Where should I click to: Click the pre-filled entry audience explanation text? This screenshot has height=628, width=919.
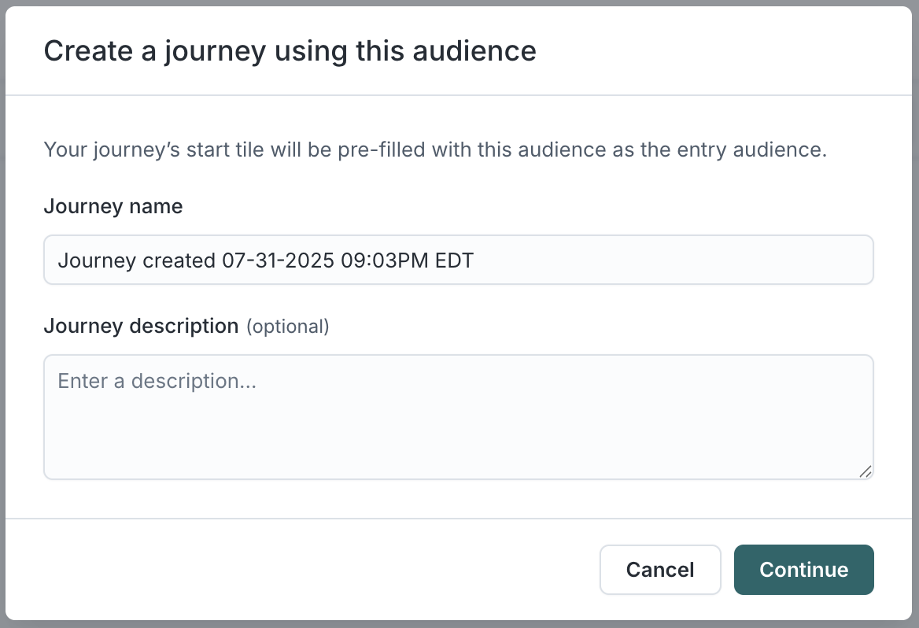(x=435, y=150)
